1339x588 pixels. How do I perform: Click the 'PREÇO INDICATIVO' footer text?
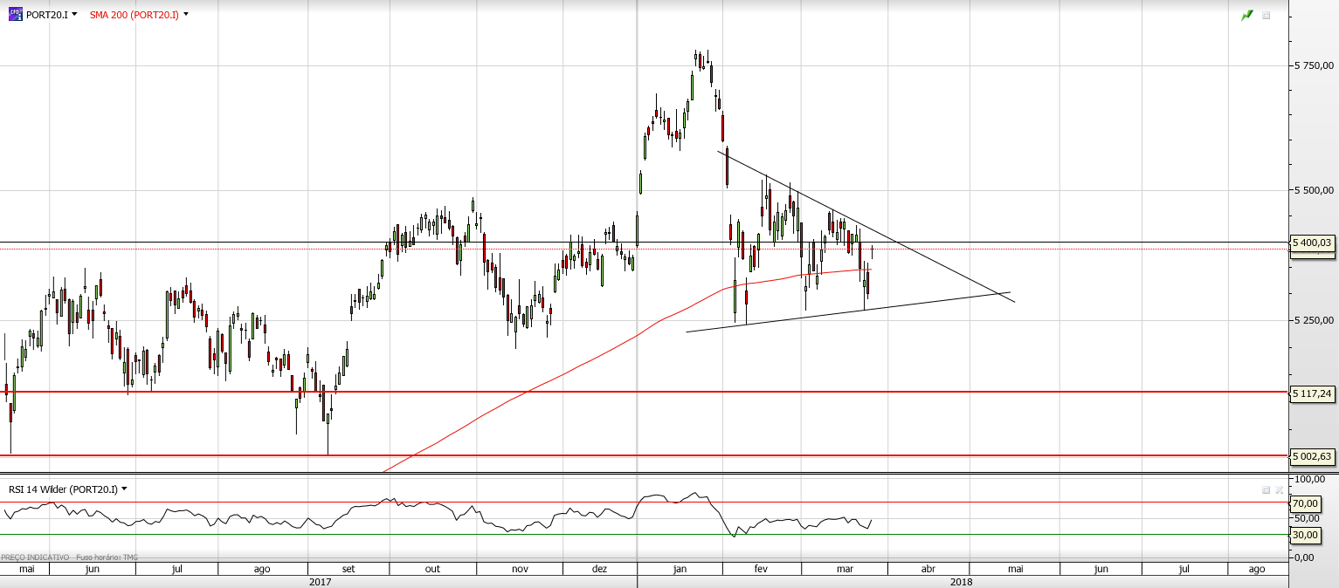(35, 557)
